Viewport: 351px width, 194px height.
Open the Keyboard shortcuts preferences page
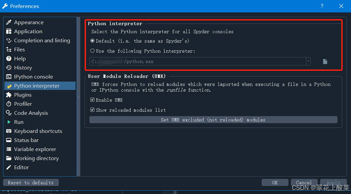[x=38, y=131]
